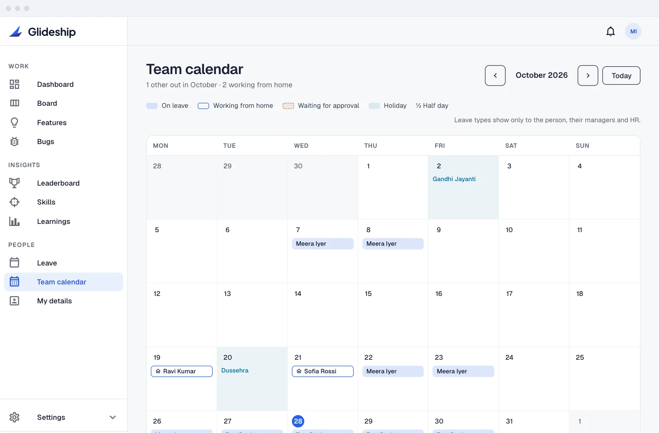
Task: Click the Settings gear icon
Action: [14, 417]
